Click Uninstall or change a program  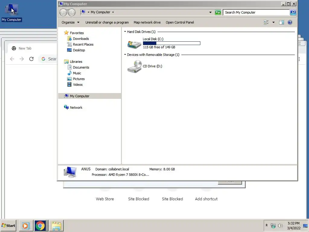(107, 22)
